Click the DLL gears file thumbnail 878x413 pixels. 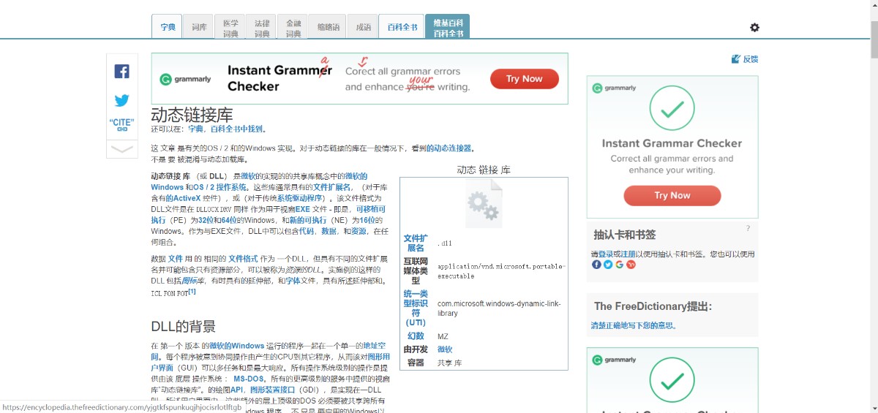coord(484,202)
